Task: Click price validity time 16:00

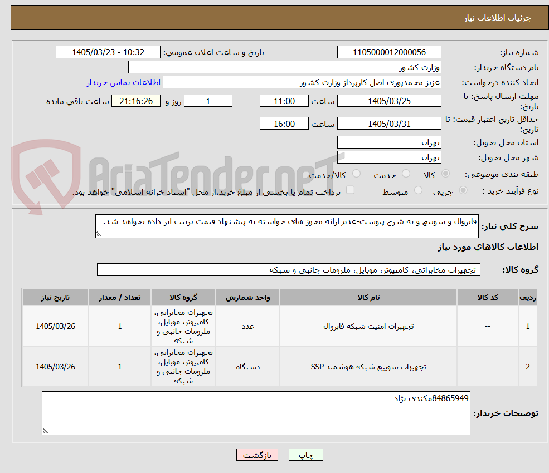Action: (x=284, y=124)
